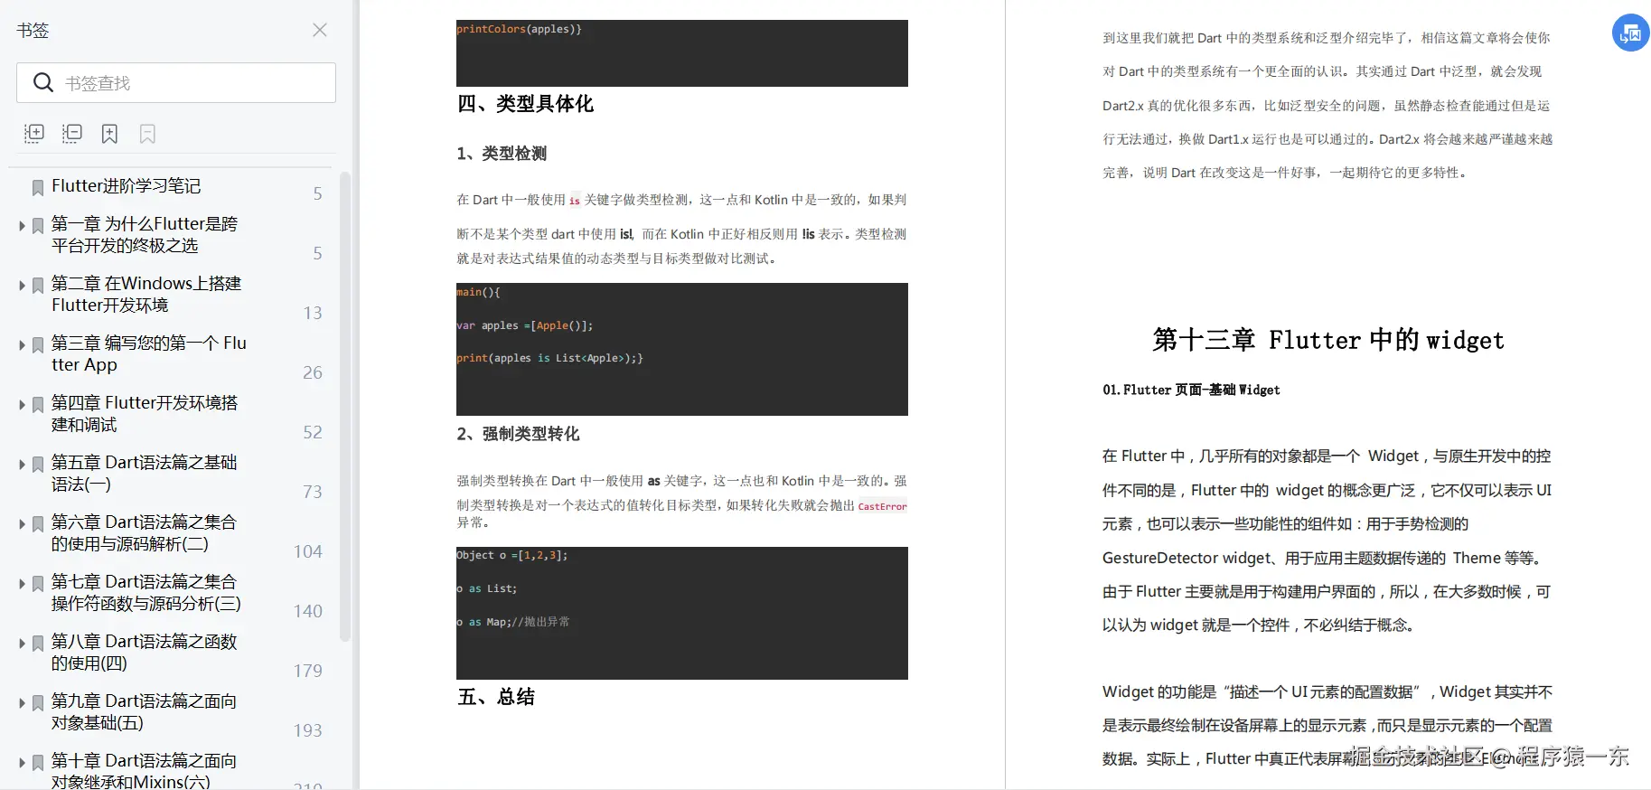Screen dimensions: 1651x790
Task: Expand 第二章 在Windows上搭建 bookmark
Action: (22, 286)
